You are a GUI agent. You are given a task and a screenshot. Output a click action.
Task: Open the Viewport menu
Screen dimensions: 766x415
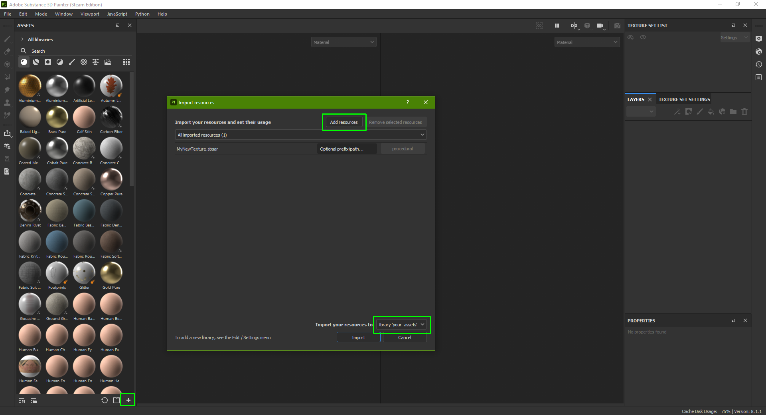click(x=90, y=14)
